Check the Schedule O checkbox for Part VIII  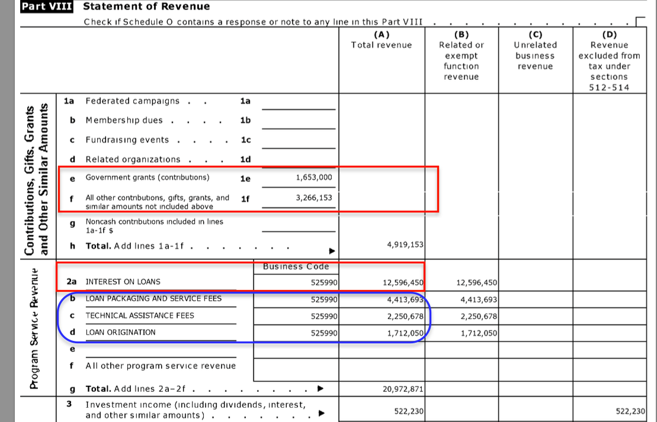point(639,22)
